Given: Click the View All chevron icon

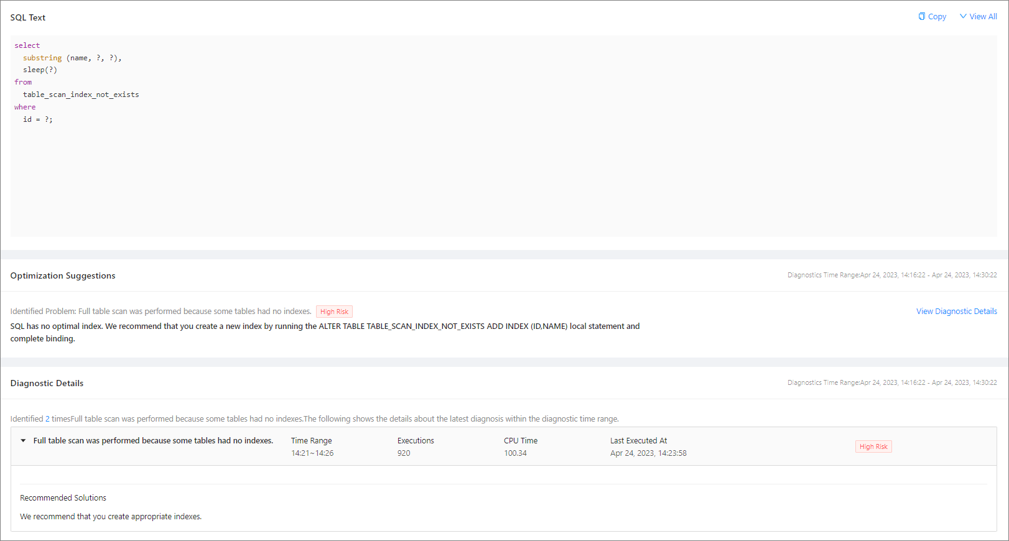Looking at the screenshot, I should tap(963, 17).
